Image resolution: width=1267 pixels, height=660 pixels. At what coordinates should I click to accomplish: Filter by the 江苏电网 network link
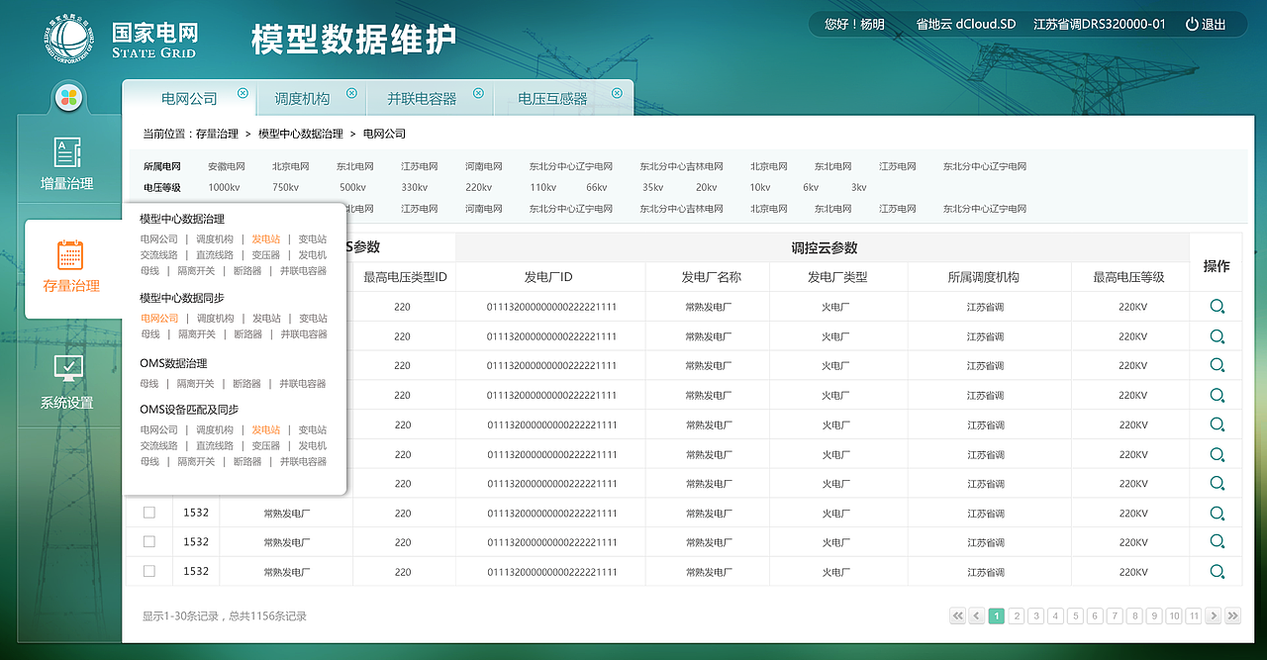tap(419, 165)
